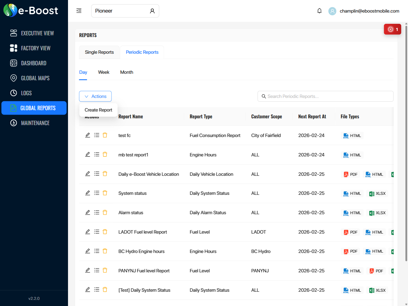Screen dimensions: 408x306
Task: Collapse the sidebar with the hamburger icon
Action: pos(79,11)
